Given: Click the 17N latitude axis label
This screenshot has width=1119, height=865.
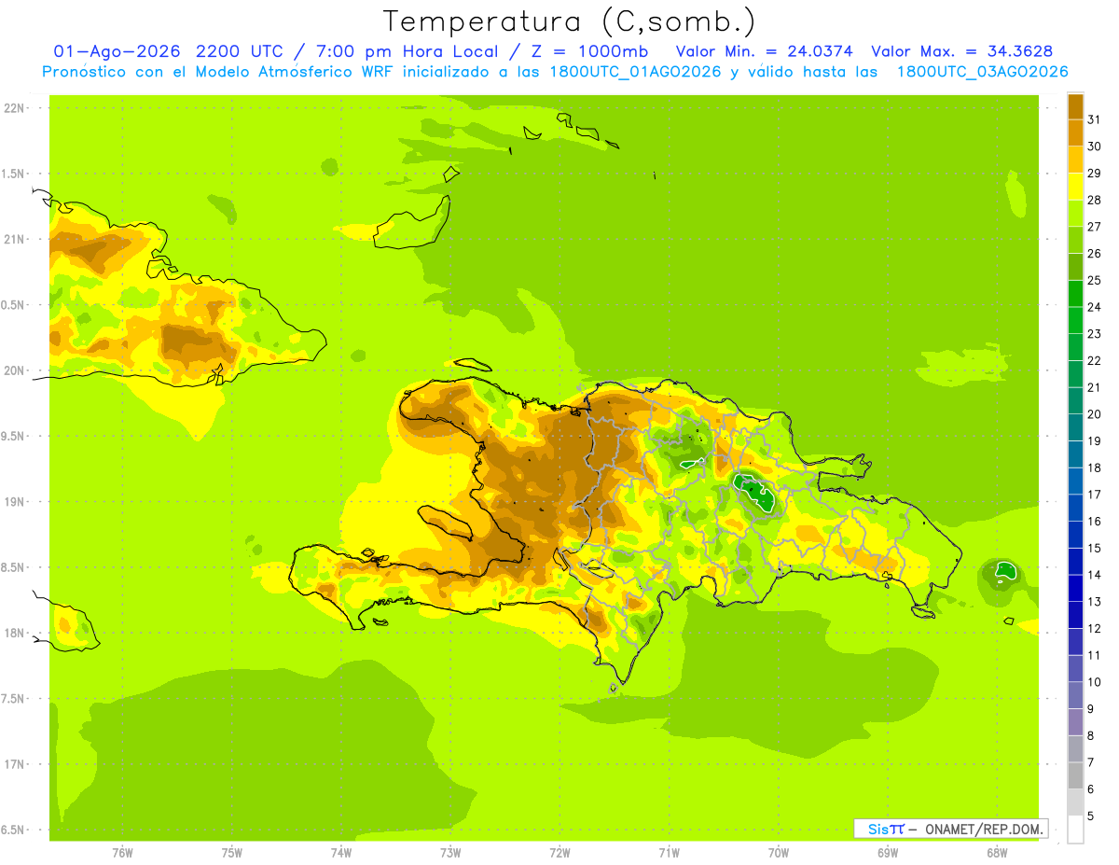Looking at the screenshot, I should [14, 764].
